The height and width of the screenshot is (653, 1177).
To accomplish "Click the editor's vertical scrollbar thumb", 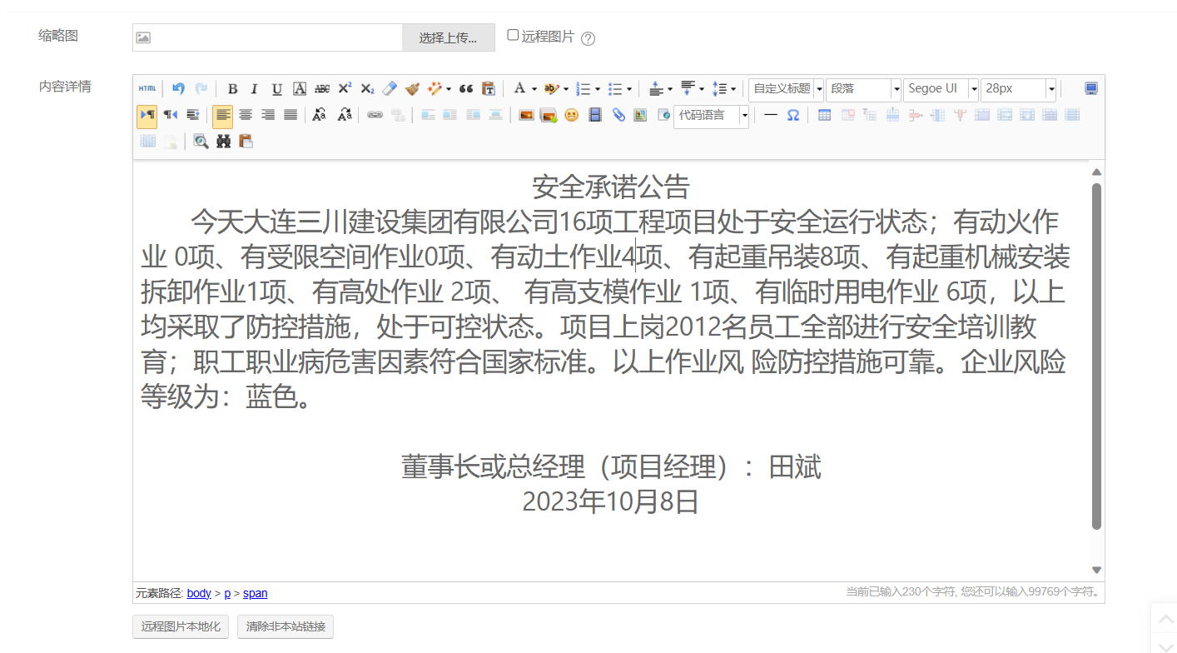I will click(x=1096, y=356).
